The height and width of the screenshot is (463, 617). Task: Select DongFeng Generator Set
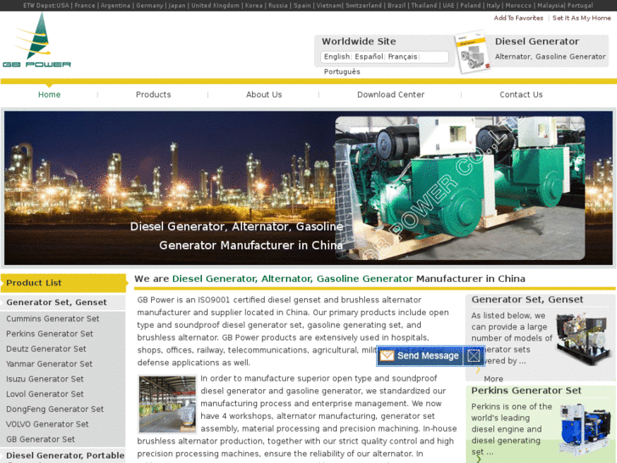pyautogui.click(x=54, y=409)
